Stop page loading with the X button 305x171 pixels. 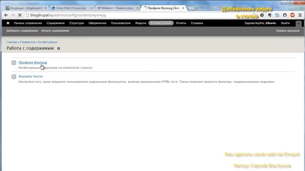20,15
